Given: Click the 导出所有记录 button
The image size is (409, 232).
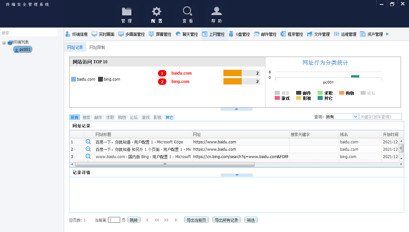Looking at the screenshot, I should 226,220.
